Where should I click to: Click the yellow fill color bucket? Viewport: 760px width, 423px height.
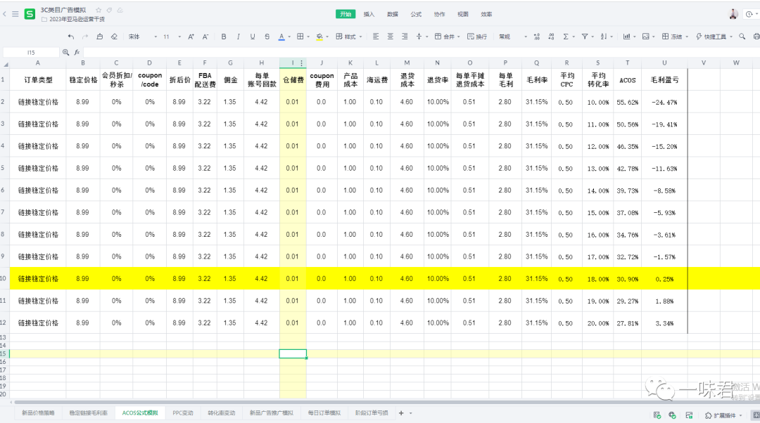click(x=319, y=37)
